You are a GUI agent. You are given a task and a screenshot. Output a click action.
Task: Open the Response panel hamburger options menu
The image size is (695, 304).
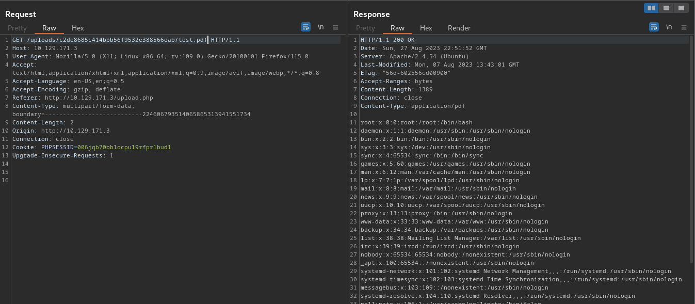[x=684, y=27]
